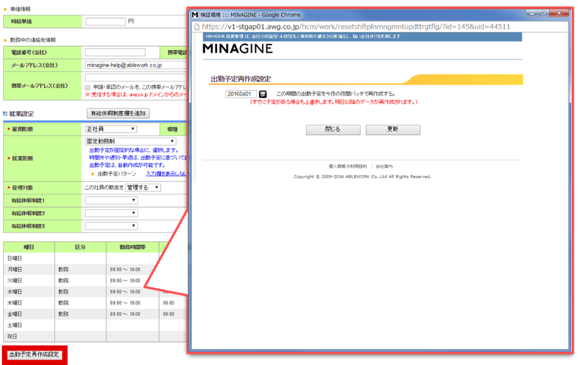Click the 出勤予定再作成設定 popup heading
The height and width of the screenshot is (365, 579).
[241, 79]
